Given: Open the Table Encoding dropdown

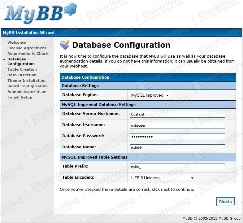Looking at the screenshot, I should 162,178.
